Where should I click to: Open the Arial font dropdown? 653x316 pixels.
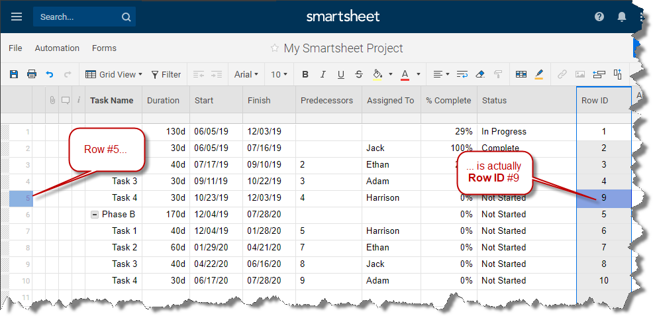[x=246, y=74]
